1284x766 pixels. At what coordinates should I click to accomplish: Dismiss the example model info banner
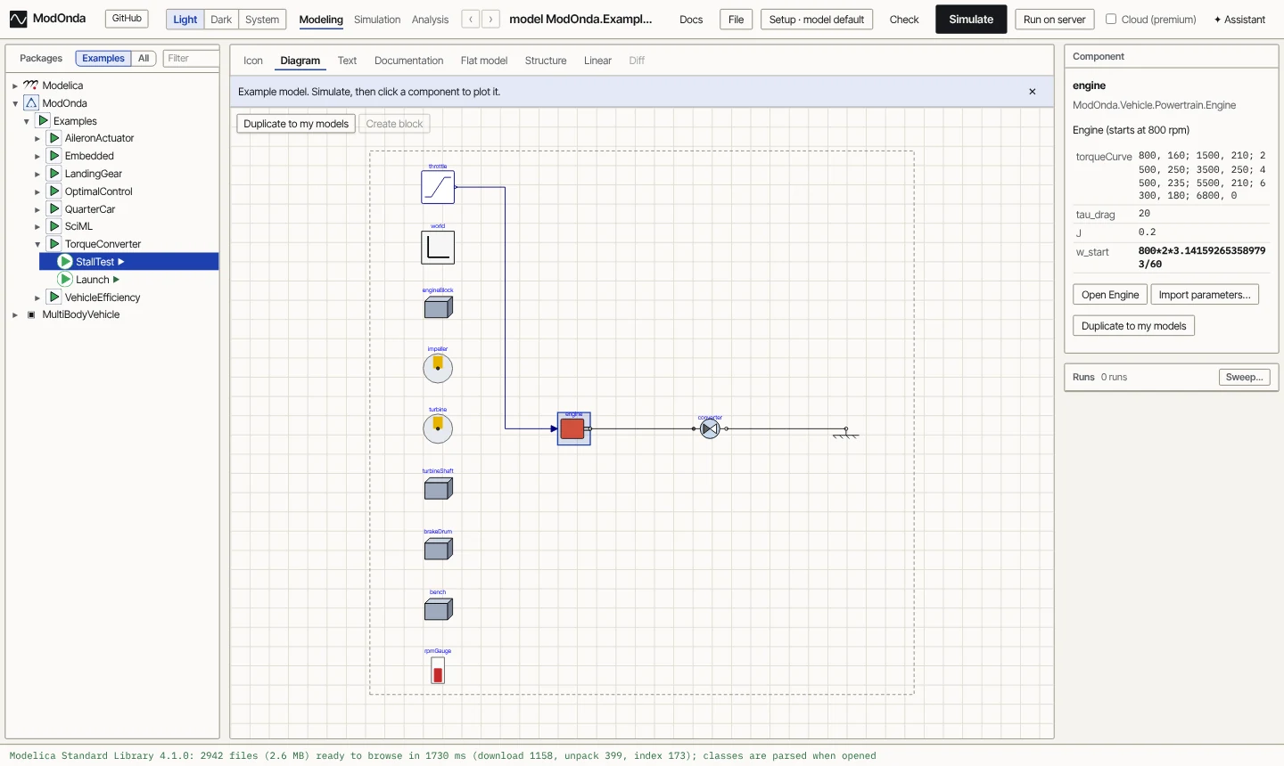[x=1033, y=92]
